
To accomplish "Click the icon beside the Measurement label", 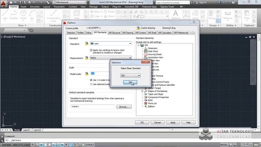I will pos(86,58).
